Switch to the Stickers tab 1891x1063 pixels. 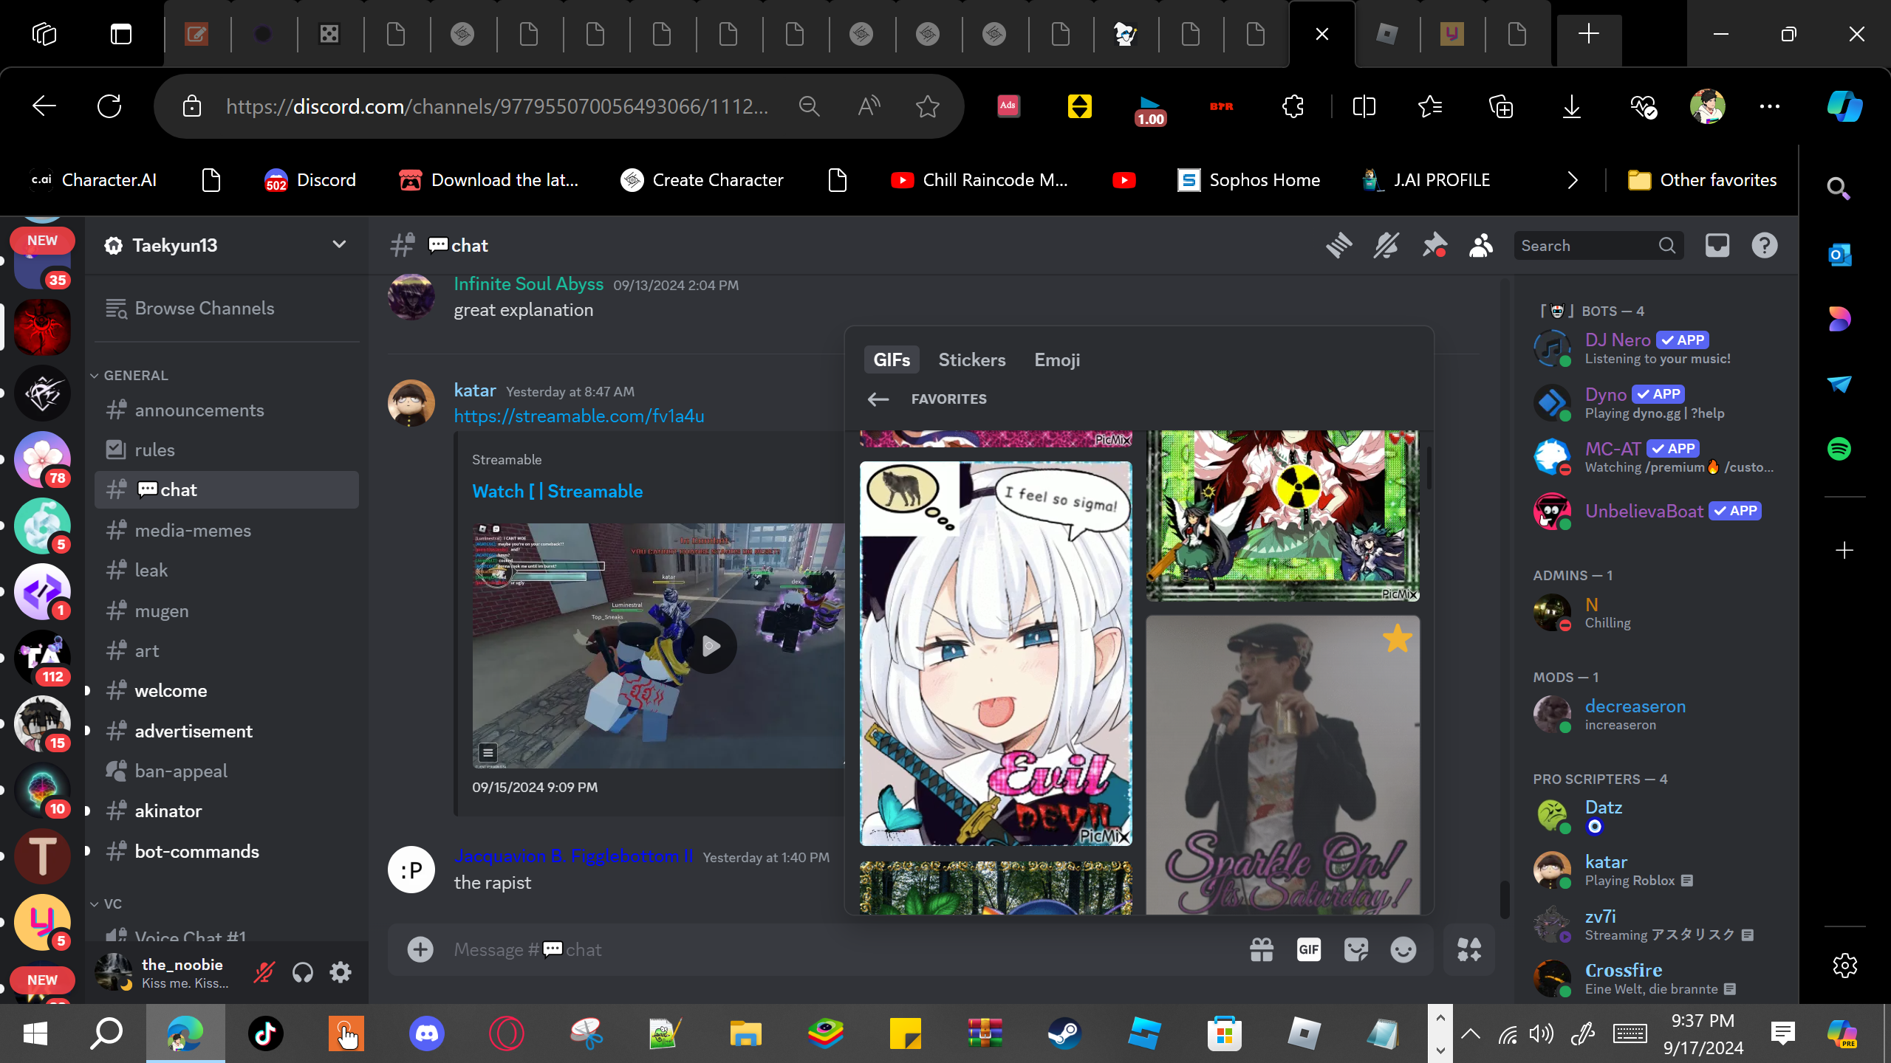(971, 360)
